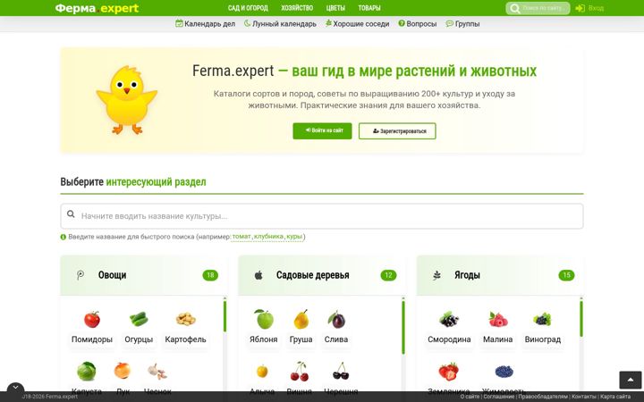Click the leaf icon beside Ягоды
Screen dimensions: 644x402
(x=436, y=275)
